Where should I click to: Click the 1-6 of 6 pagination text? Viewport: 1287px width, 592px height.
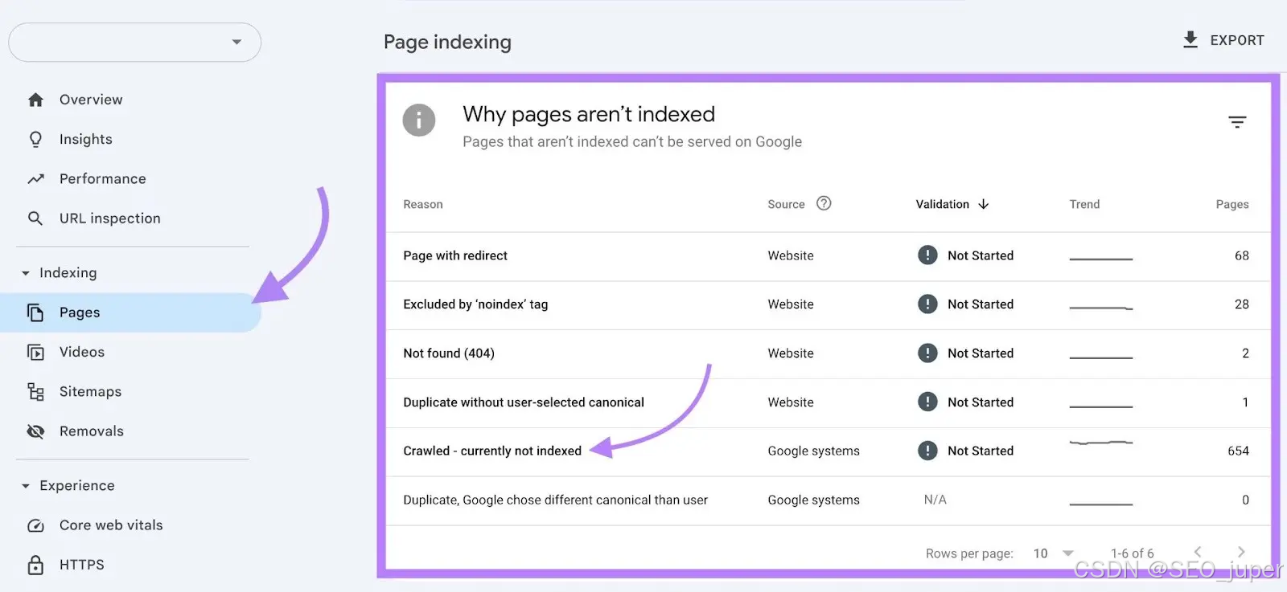click(x=1132, y=553)
